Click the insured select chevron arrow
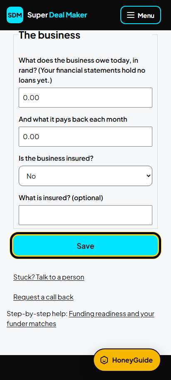The width and height of the screenshot is (171, 380). [149, 176]
